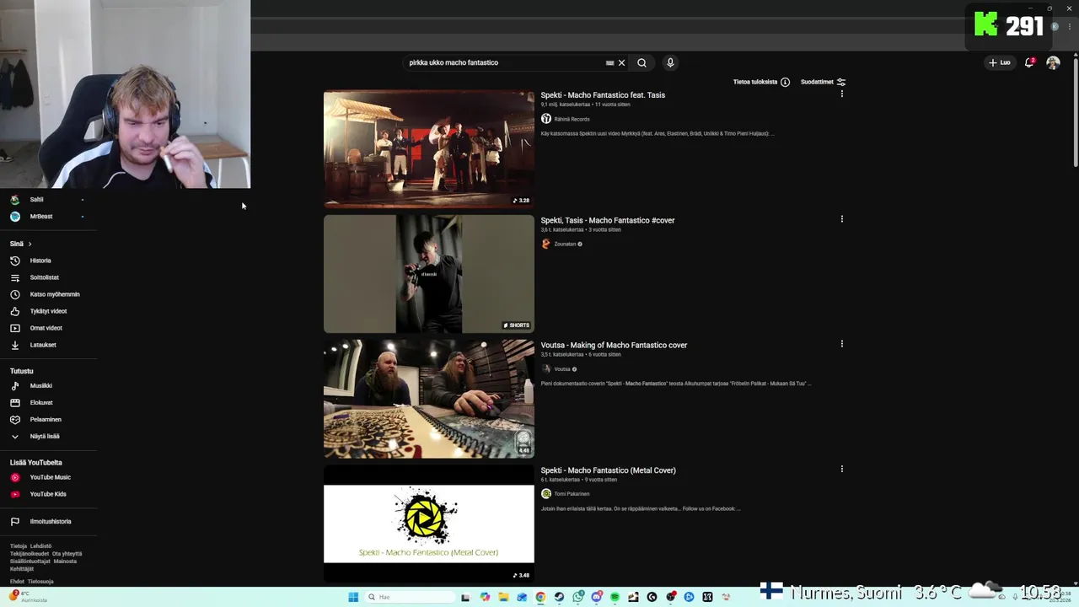Open Lataukset in the sidebar
1079x607 pixels.
[42, 345]
